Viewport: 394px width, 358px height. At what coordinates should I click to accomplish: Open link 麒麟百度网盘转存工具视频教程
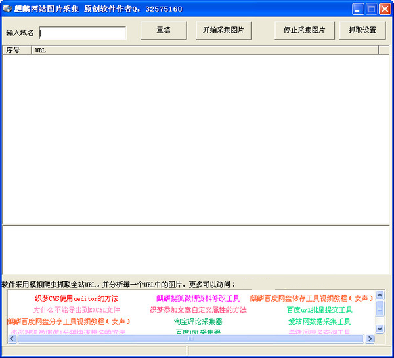(311, 298)
